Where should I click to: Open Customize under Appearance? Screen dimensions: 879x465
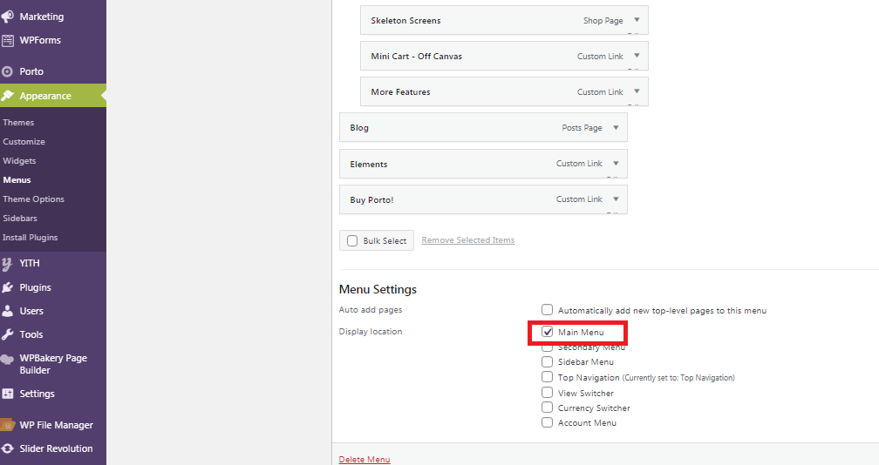click(x=24, y=142)
